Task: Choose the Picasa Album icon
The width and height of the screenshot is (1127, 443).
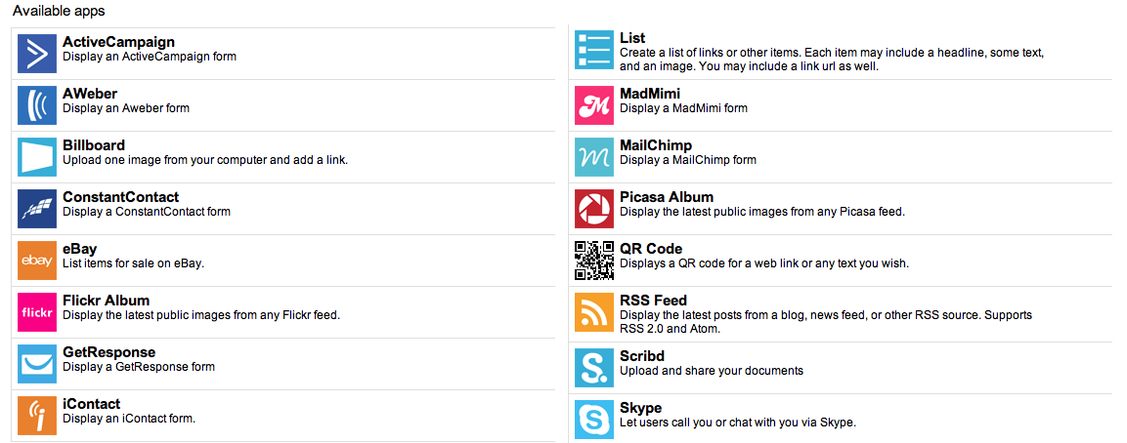Action: click(x=594, y=209)
